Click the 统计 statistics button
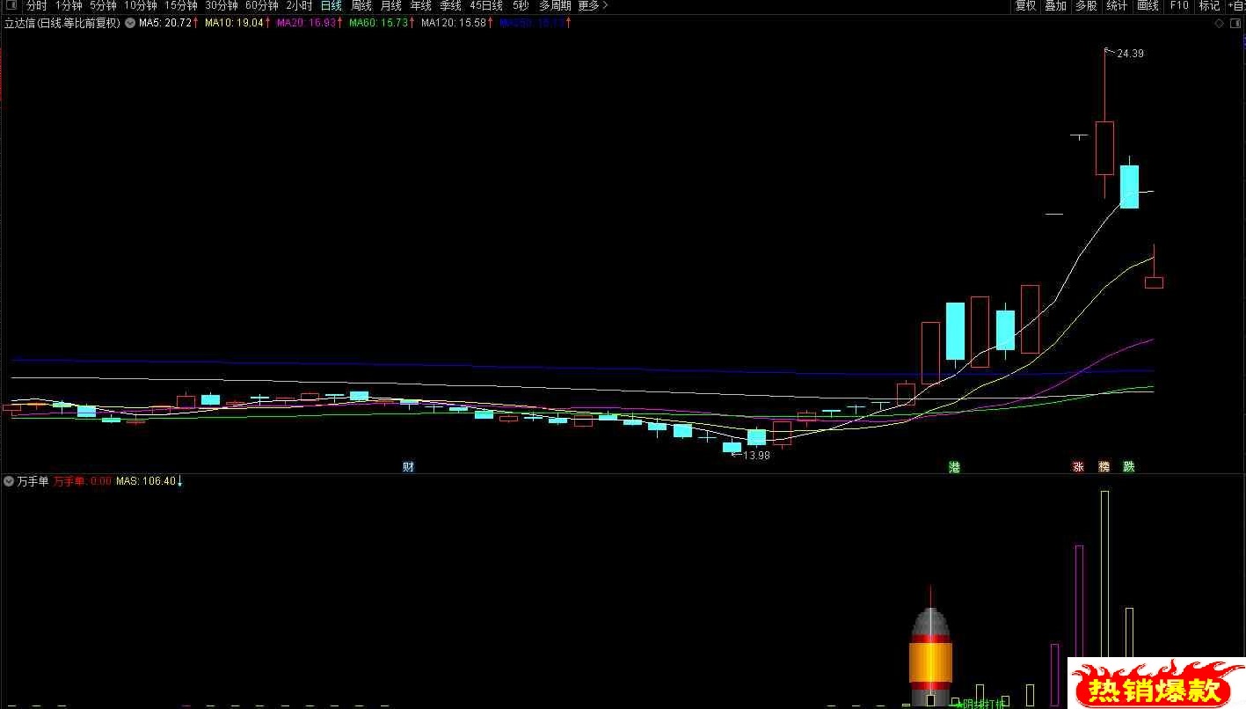The height and width of the screenshot is (709, 1246). tap(1117, 5)
